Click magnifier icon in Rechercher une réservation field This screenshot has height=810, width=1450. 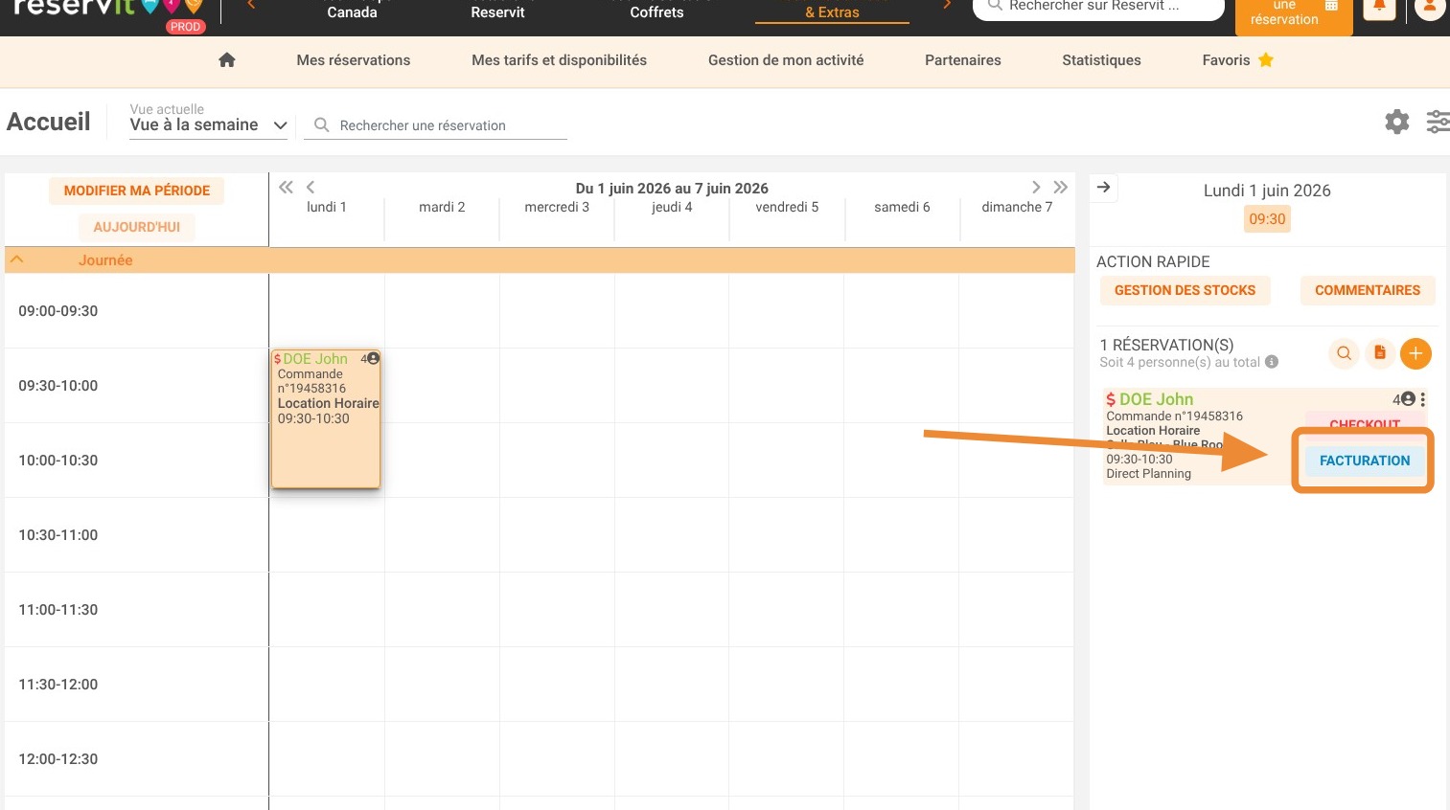322,125
